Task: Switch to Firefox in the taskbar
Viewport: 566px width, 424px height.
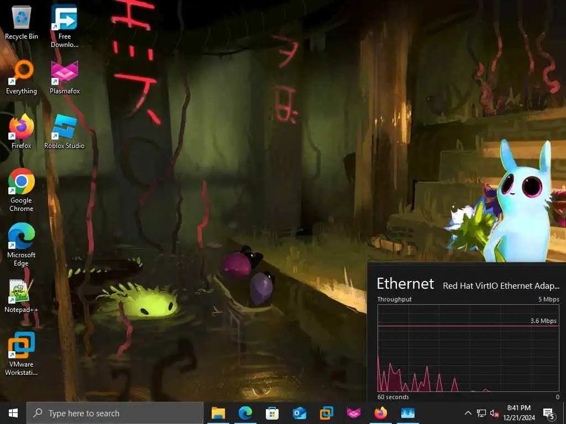Action: coord(380,413)
